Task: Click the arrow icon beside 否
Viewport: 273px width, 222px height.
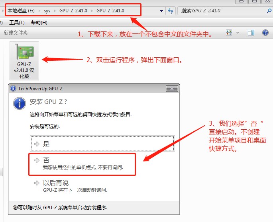Action: pos(37,160)
